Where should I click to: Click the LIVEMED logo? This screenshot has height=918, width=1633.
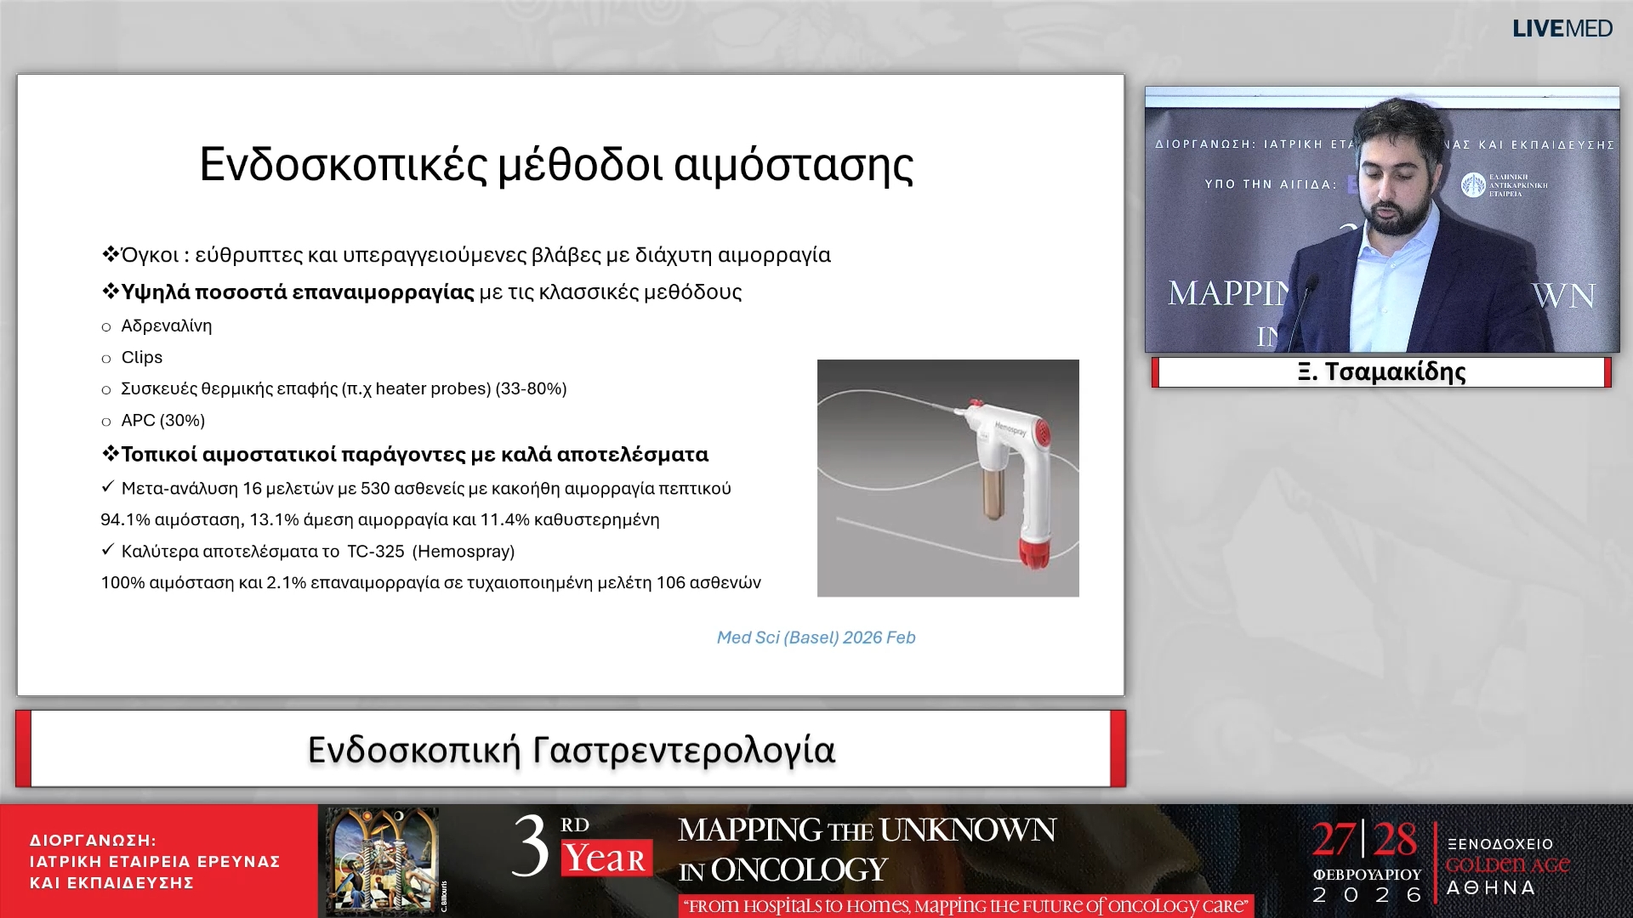[1562, 28]
